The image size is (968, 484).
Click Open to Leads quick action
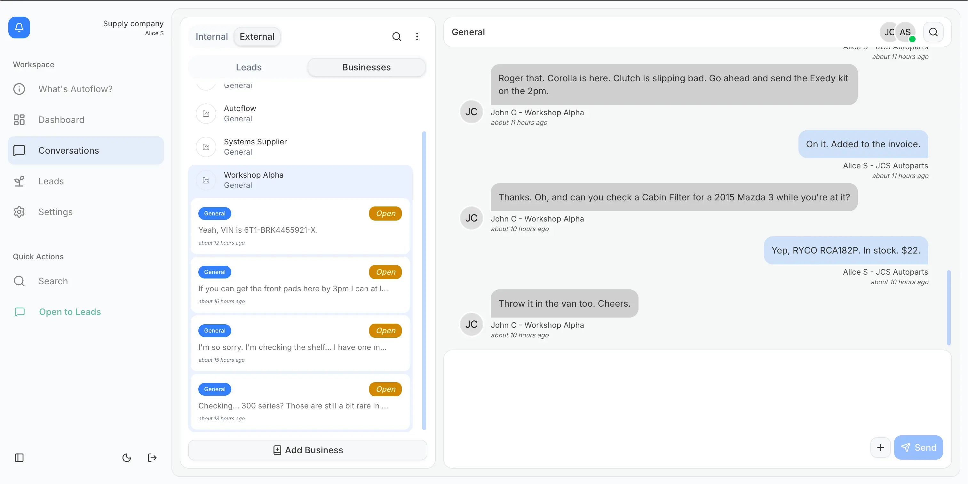[86, 312]
